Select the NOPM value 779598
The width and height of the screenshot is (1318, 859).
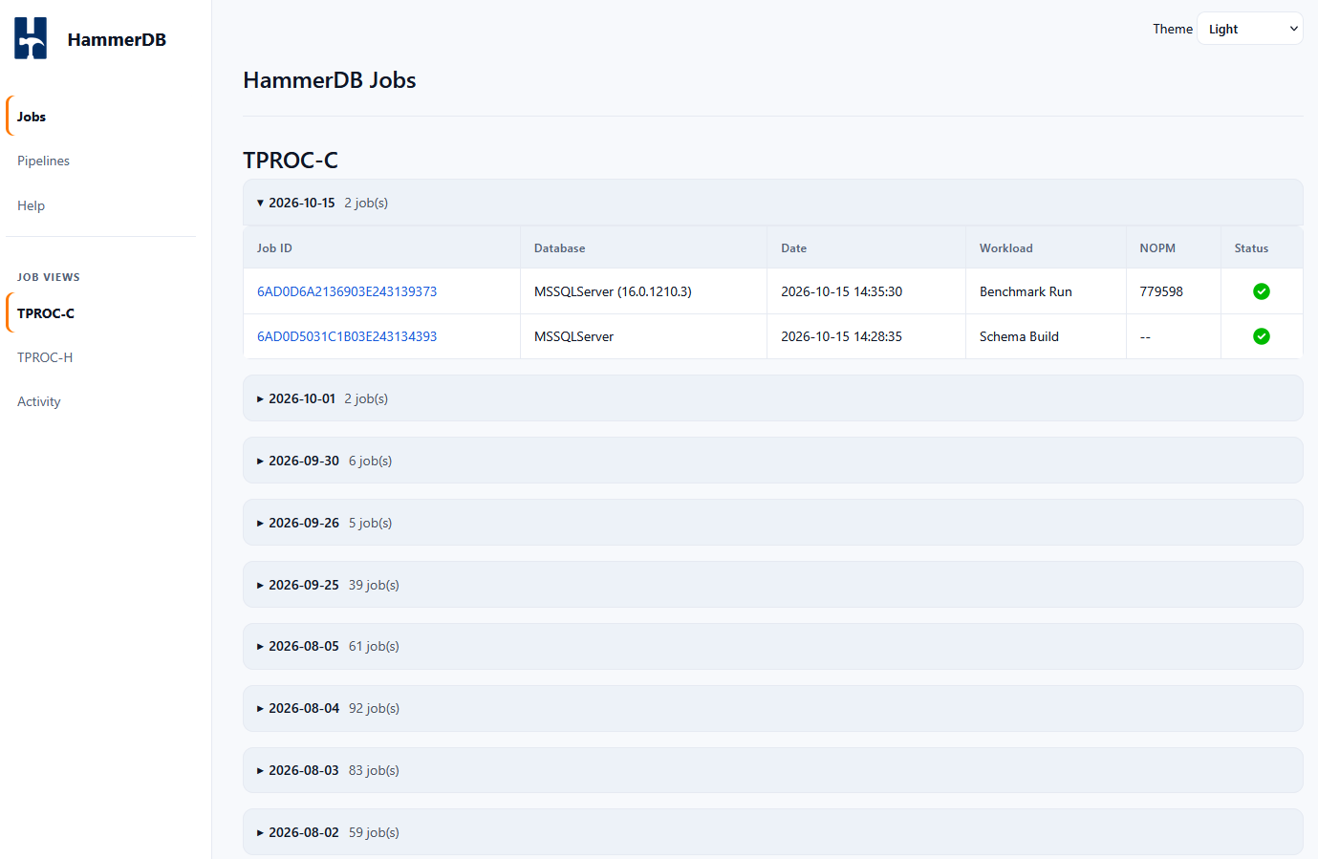pos(1161,291)
